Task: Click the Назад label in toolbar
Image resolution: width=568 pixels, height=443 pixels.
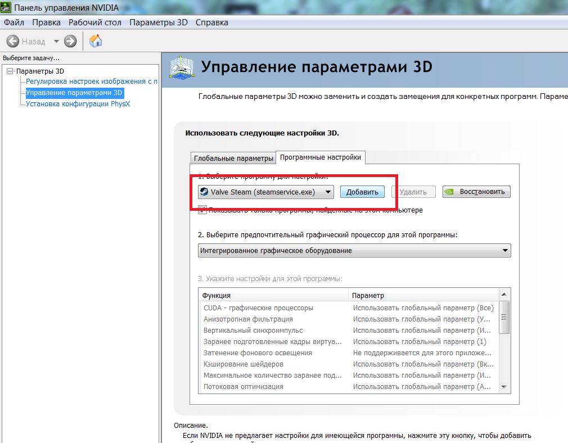Action: click(x=34, y=42)
